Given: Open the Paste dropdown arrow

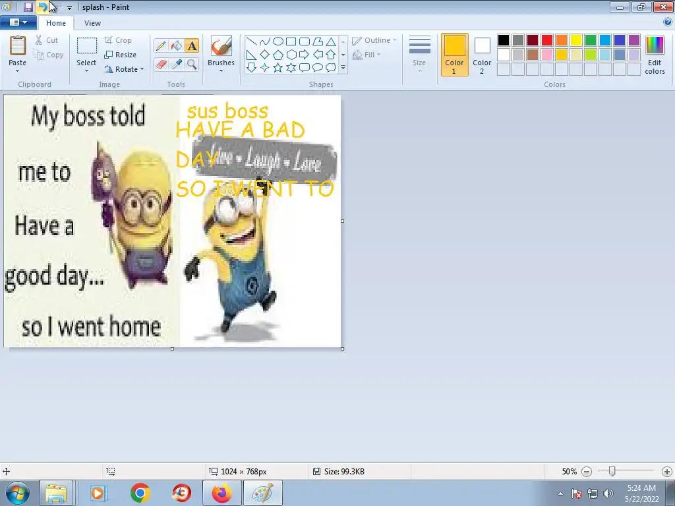Looking at the screenshot, I should [17, 70].
